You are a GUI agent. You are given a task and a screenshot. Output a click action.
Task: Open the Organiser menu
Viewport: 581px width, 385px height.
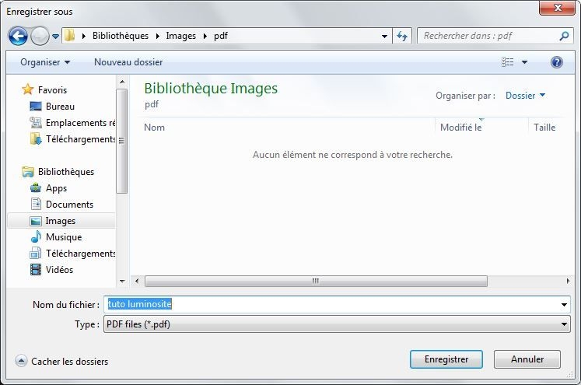[45, 62]
